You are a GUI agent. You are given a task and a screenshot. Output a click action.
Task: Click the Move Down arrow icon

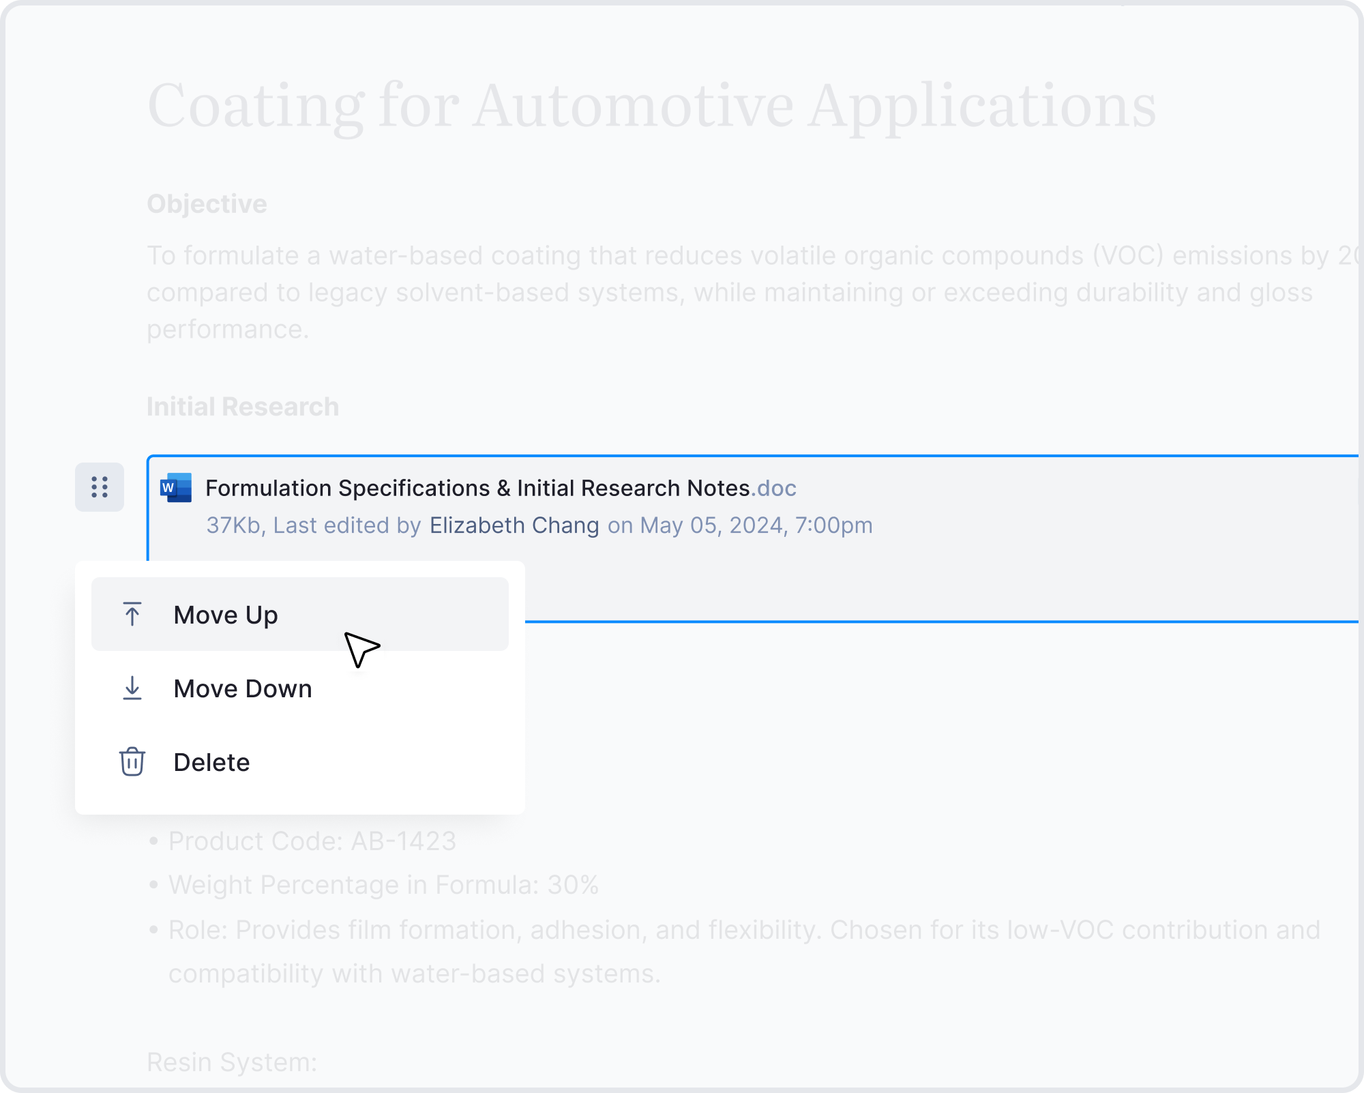(x=132, y=688)
